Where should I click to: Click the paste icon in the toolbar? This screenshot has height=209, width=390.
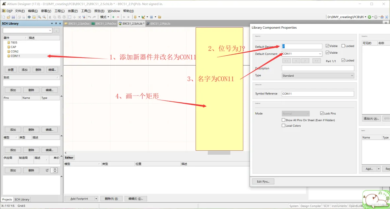click(x=59, y=17)
